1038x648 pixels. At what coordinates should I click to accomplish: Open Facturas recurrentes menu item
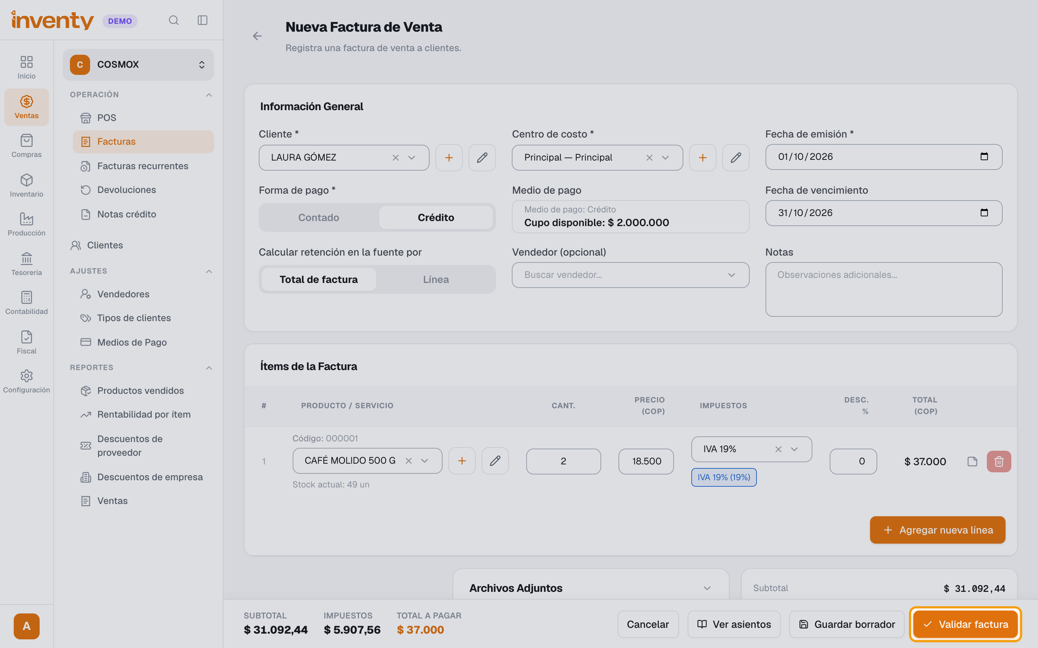pyautogui.click(x=143, y=166)
